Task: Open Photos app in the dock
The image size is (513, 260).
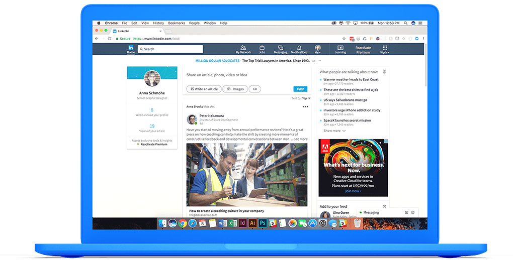Action: click(293, 223)
